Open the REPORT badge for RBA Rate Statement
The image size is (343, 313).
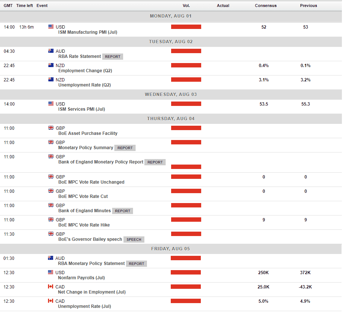coord(113,57)
